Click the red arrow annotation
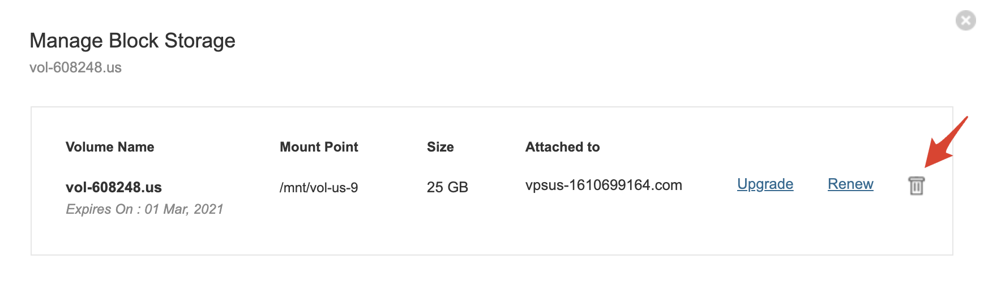The image size is (984, 285). pyautogui.click(x=946, y=143)
